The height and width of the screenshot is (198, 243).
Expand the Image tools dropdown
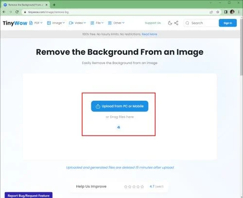click(56, 23)
